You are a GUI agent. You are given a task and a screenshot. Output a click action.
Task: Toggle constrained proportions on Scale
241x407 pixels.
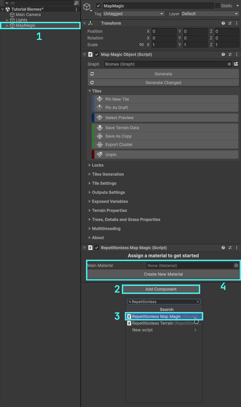(142, 45)
